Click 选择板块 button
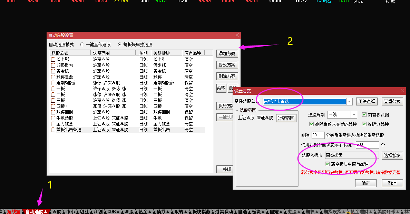Image resolution: width=410 pixels, height=214 pixels. tap(392, 155)
